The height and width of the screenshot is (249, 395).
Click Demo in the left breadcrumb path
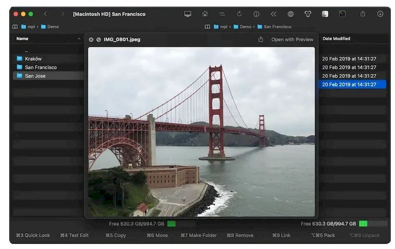pyautogui.click(x=52, y=27)
